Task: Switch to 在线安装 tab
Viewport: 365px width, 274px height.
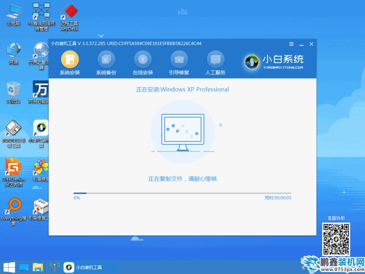Action: tap(143, 63)
